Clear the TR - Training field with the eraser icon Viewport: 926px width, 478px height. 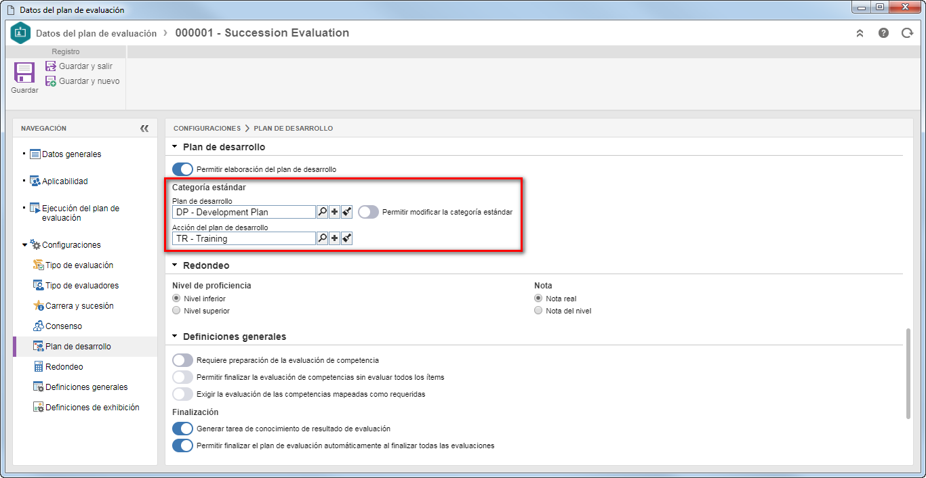346,238
